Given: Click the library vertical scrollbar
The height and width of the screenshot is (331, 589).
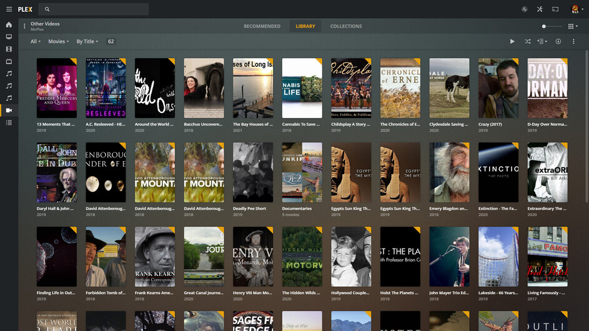Looking at the screenshot, I should (x=587, y=126).
